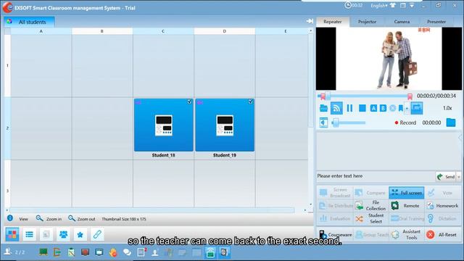Open the Homework function

[443, 205]
